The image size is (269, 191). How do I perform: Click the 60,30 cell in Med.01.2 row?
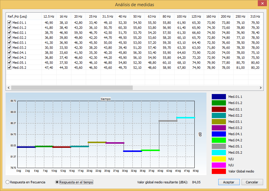click(x=122, y=28)
